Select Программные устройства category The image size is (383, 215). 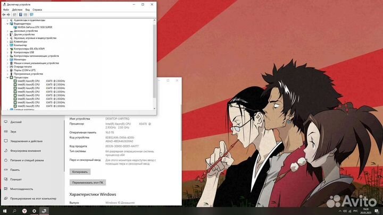point(28,74)
